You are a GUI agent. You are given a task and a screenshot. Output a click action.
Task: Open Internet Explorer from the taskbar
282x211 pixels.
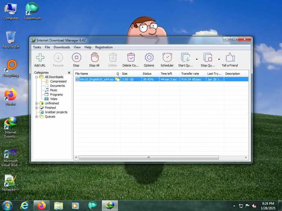pyautogui.click(x=24, y=206)
